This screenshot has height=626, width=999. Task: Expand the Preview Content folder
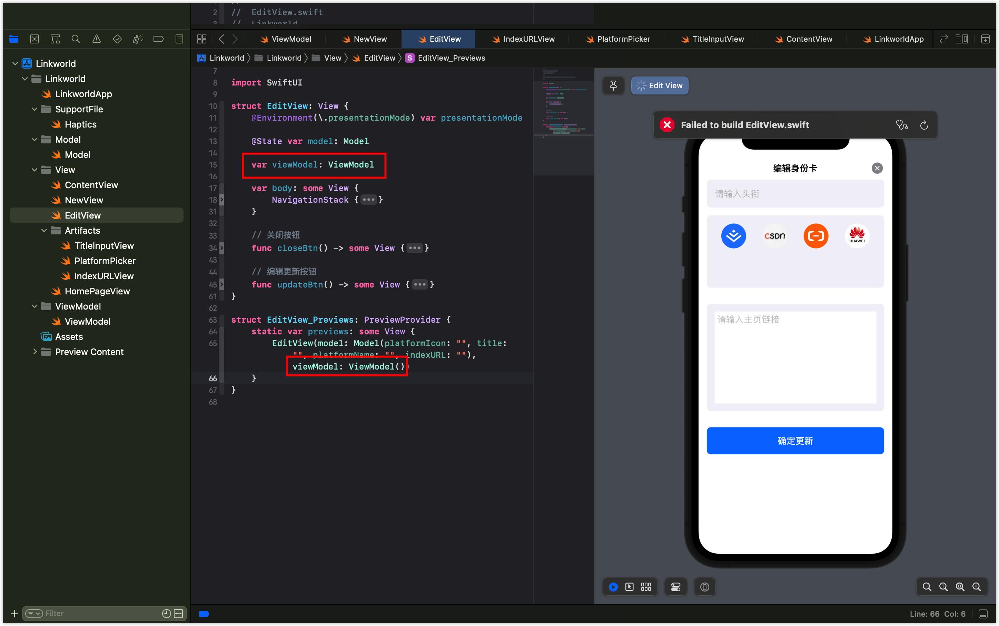[34, 352]
